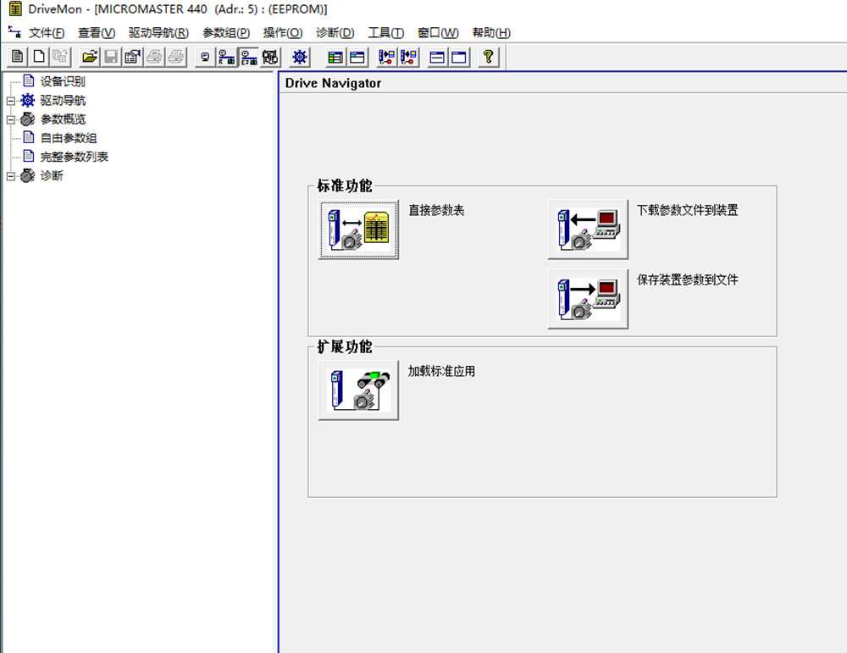
Task: Open the 参数组(P) menu
Action: (226, 33)
